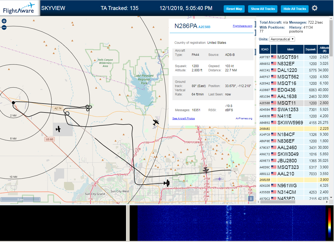Select the EDG436 aircraft row
The height and width of the screenshot is (242, 334).
pyautogui.click(x=294, y=90)
